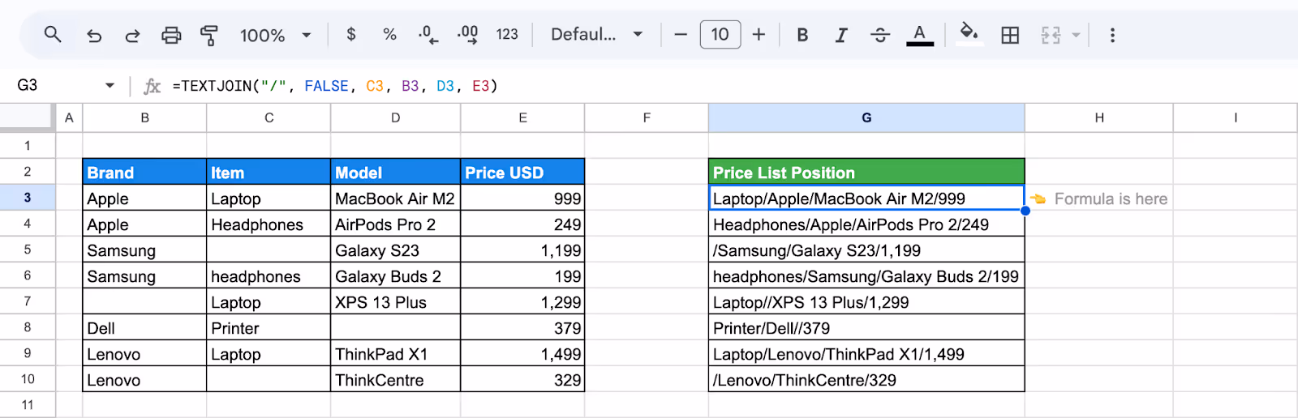Select the Dell brand cell
Image resolution: width=1298 pixels, height=418 pixels.
pos(144,327)
